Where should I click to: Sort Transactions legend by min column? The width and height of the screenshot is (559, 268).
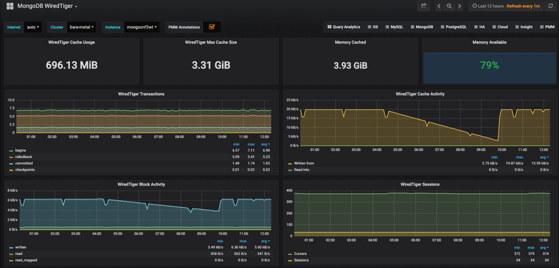click(x=236, y=144)
